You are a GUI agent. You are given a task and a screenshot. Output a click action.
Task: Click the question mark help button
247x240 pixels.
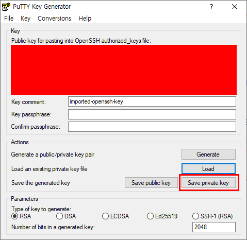[x=211, y=7]
